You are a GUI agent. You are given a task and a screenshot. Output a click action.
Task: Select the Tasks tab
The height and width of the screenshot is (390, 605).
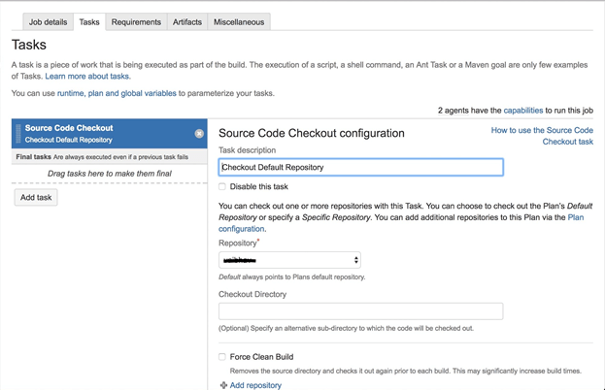[x=89, y=21]
